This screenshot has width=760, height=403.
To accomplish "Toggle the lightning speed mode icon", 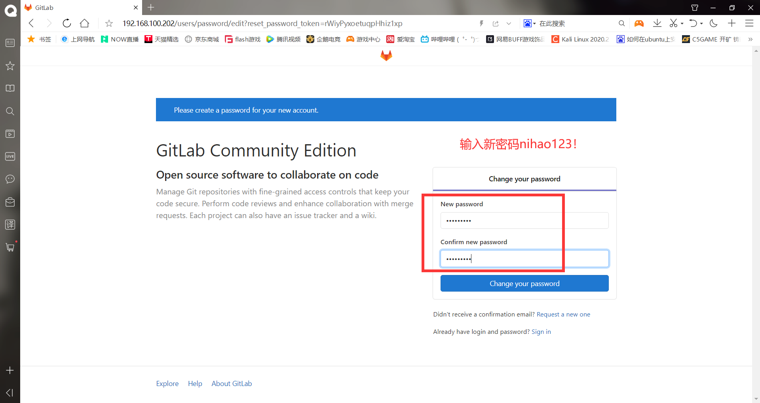I will click(x=481, y=23).
